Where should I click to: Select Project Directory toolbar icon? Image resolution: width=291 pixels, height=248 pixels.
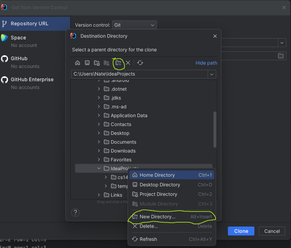coord(97,63)
